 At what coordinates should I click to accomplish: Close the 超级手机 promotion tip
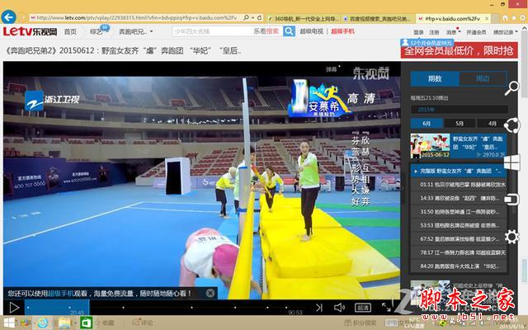click(x=210, y=293)
